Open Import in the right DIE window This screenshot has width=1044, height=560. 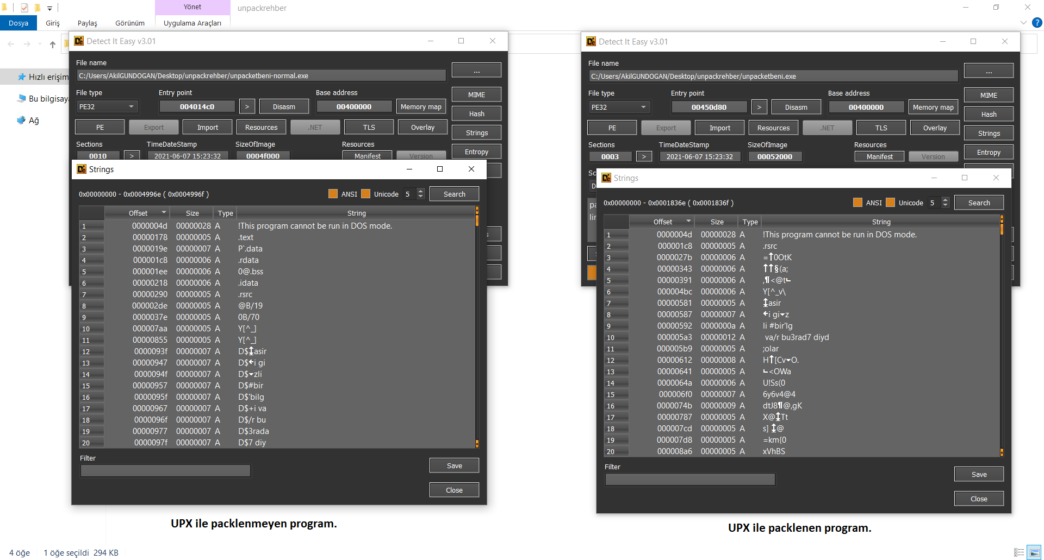tap(720, 128)
